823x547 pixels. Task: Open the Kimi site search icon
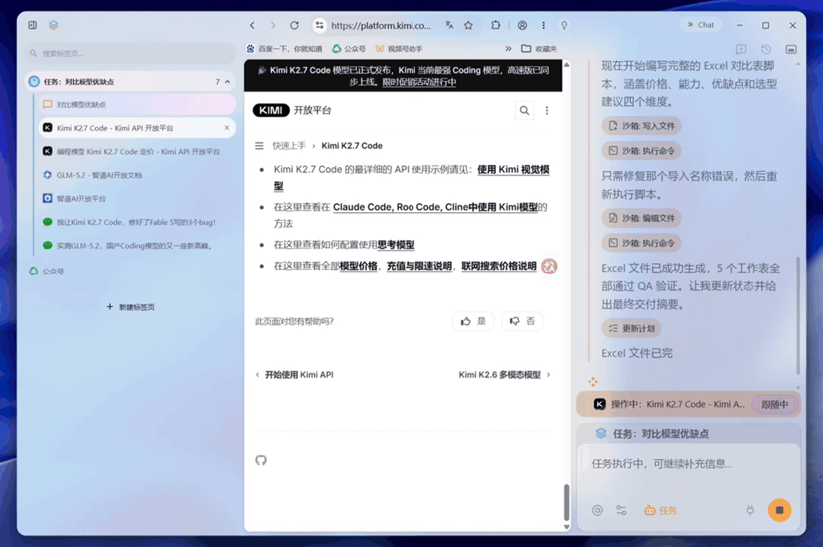(x=524, y=111)
